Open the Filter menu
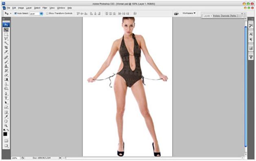Image resolution: width=256 pixels, height=161 pixels. click(45, 8)
